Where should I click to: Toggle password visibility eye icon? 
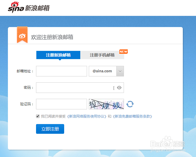click(x=119, y=88)
